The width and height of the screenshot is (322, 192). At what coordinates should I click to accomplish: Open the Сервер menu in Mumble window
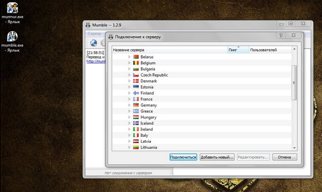pyautogui.click(x=95, y=34)
